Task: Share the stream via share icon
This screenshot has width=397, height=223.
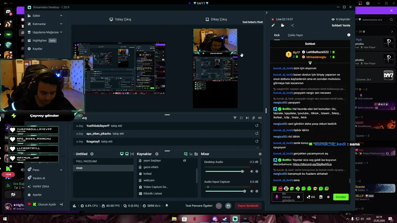Action: coord(292,25)
